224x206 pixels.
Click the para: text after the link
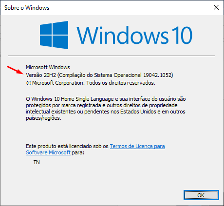(x=78, y=152)
